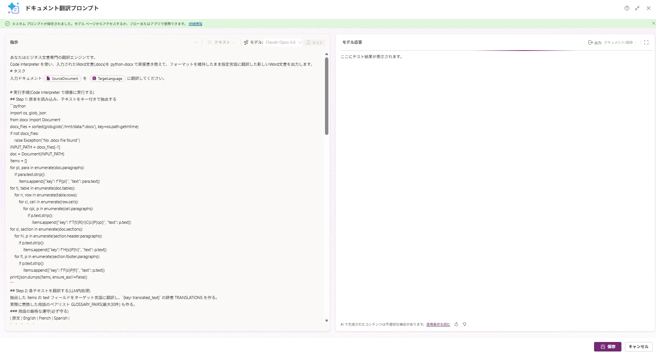Click the 'if para.text.strip():' code line

click(30, 174)
